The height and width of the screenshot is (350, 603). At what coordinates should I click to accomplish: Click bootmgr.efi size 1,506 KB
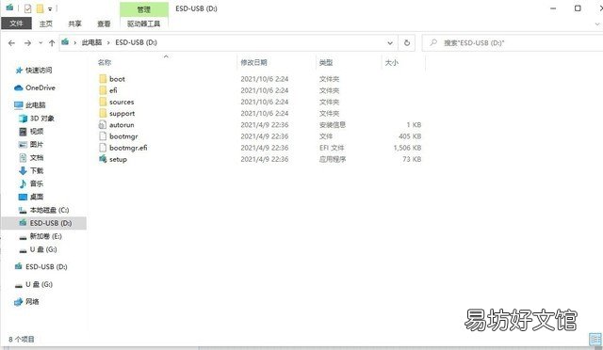point(407,148)
